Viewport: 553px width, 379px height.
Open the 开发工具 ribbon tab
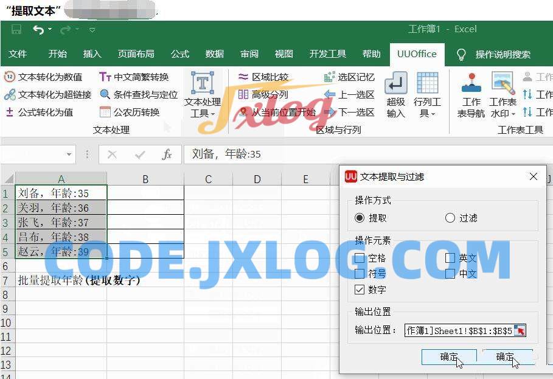[327, 54]
